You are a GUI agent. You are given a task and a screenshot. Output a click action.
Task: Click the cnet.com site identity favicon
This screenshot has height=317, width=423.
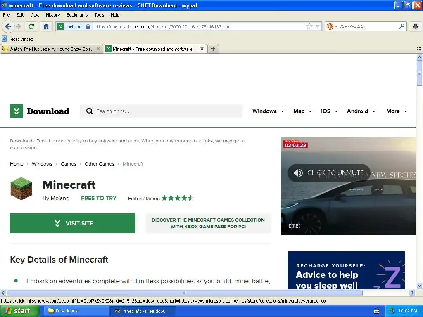(61, 26)
